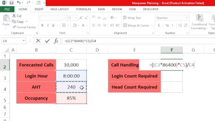Click the Redo arrow icon

click(28, 2)
